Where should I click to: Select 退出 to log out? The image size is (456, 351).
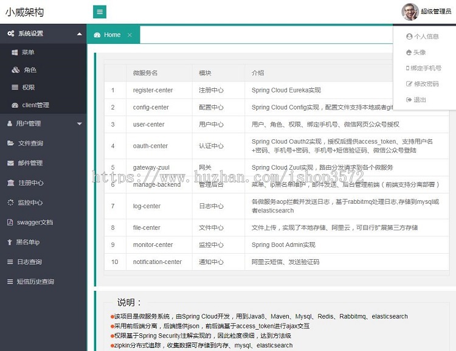[x=424, y=100]
